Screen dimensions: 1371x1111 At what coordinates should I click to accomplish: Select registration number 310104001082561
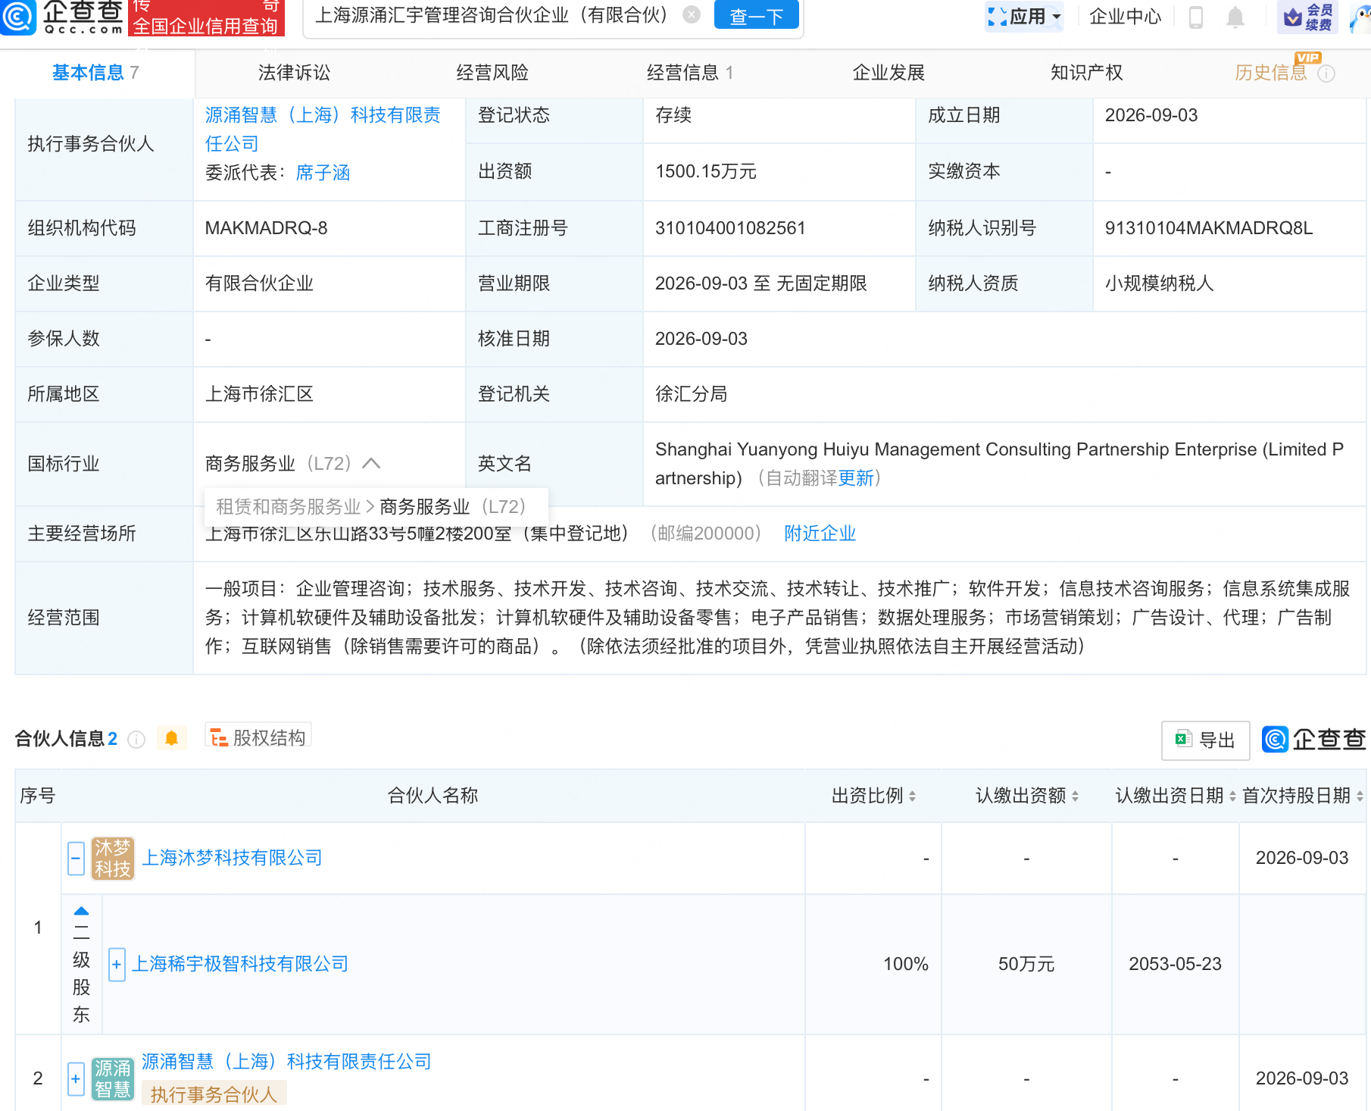tap(730, 228)
